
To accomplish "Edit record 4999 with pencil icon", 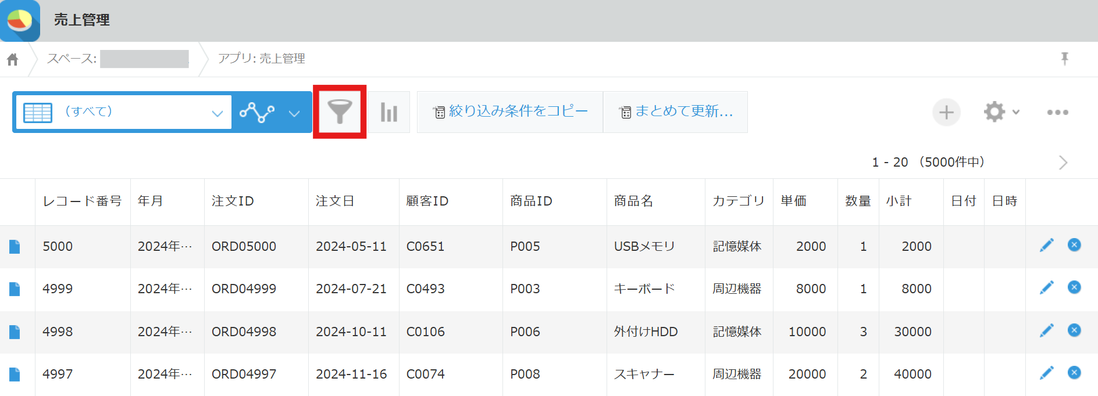I will tap(1046, 288).
